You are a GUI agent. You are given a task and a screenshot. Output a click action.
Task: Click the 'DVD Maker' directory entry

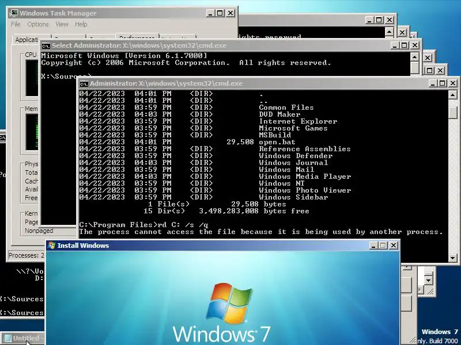click(279, 114)
